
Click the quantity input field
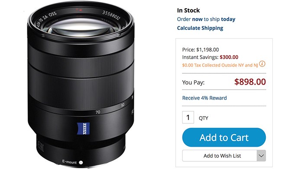(188, 117)
